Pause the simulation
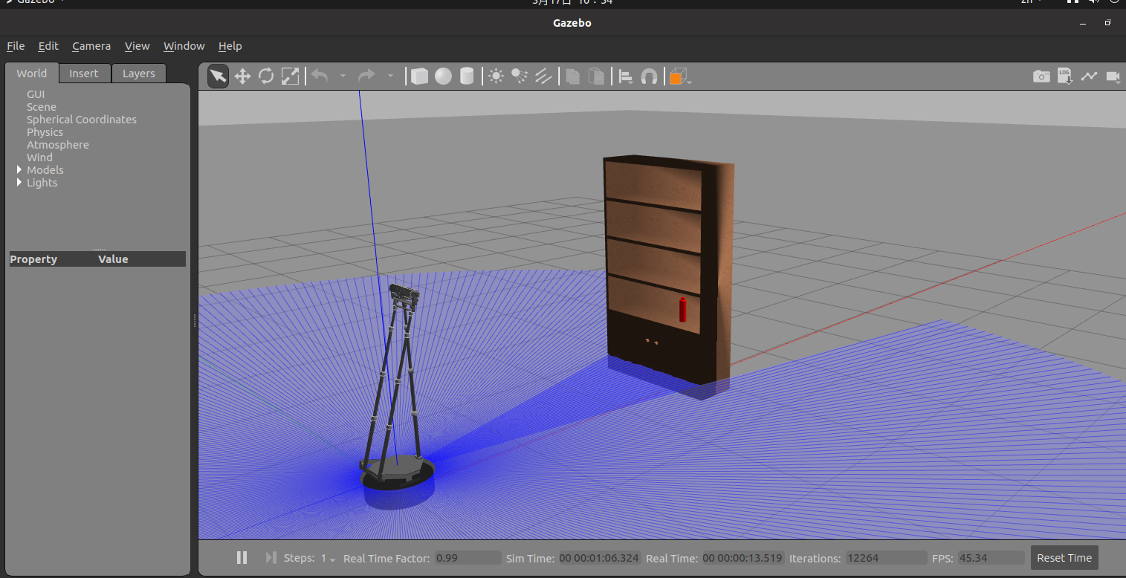The image size is (1126, 578). 242,557
